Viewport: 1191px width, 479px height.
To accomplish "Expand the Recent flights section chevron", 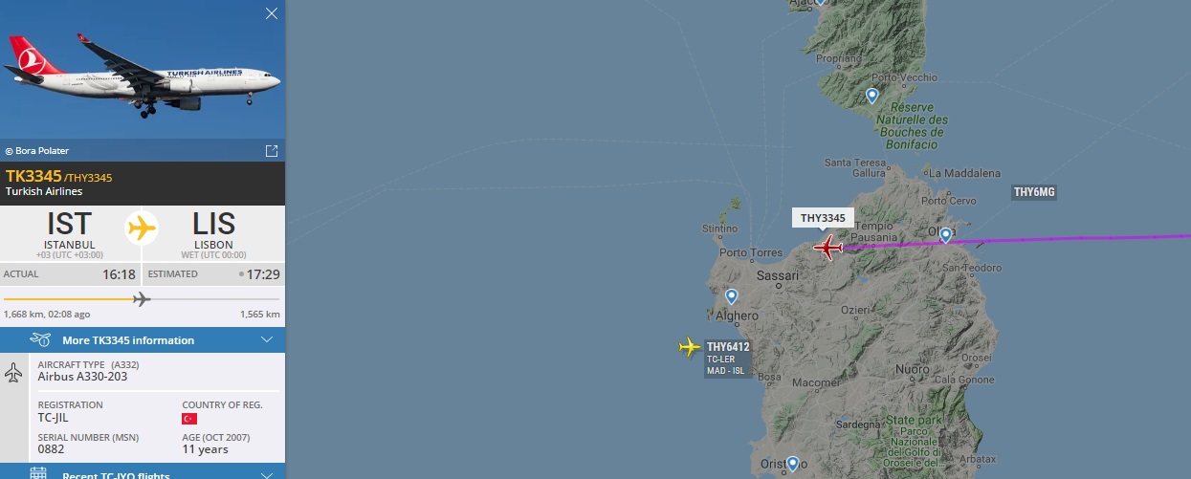I will pyautogui.click(x=267, y=475).
